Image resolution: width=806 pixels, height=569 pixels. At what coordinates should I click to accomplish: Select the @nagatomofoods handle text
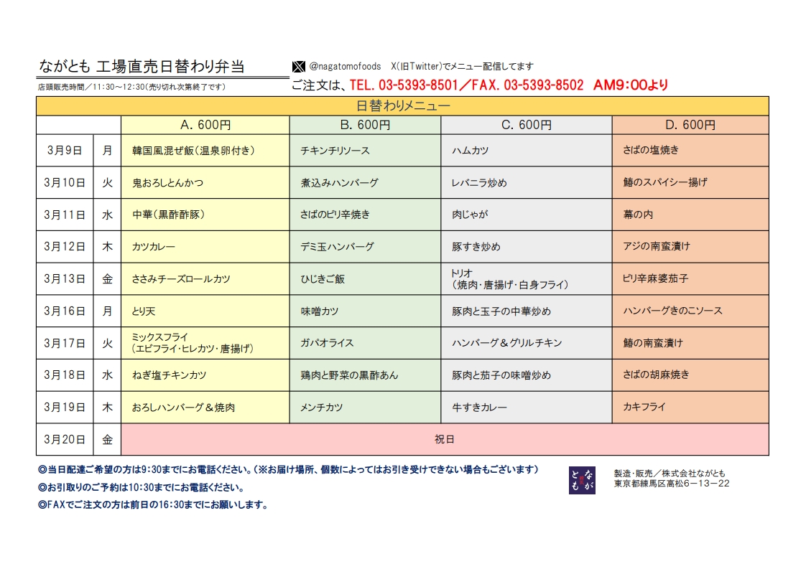(345, 66)
